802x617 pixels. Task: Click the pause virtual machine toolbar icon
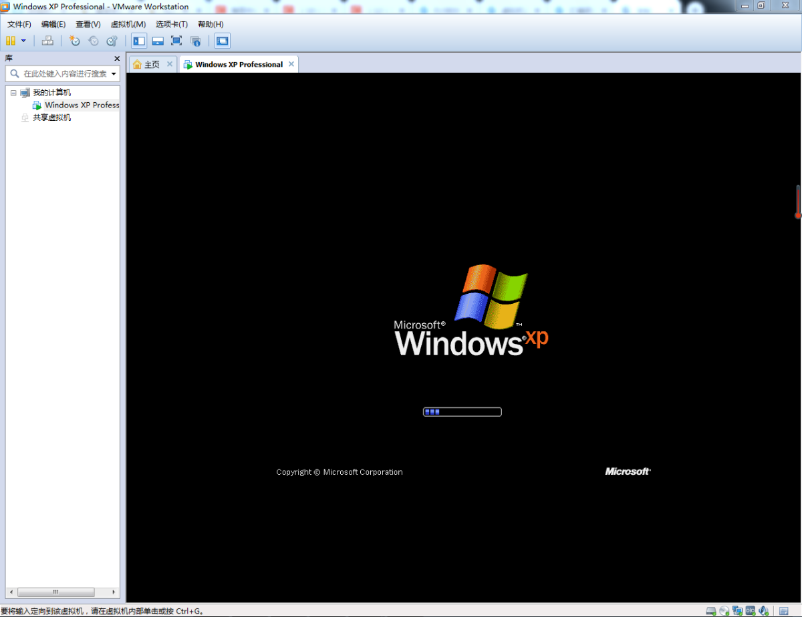click(11, 41)
